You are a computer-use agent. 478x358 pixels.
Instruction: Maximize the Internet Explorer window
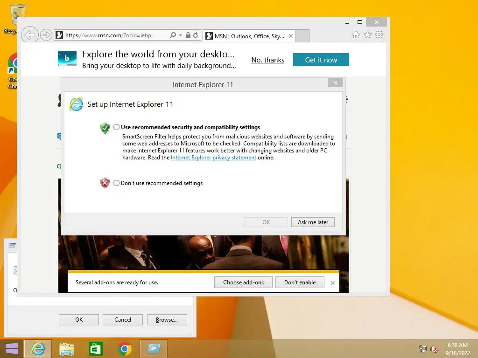(360, 22)
